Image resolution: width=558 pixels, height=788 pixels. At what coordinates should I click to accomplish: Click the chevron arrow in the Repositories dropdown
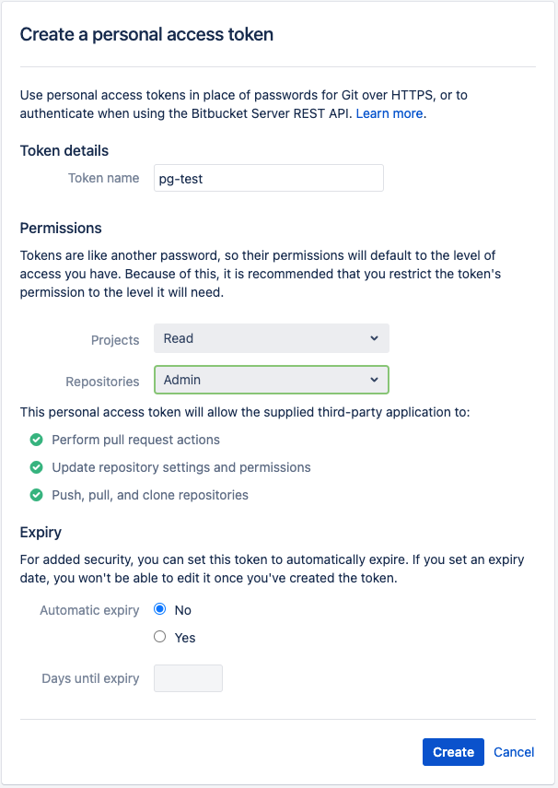point(374,380)
